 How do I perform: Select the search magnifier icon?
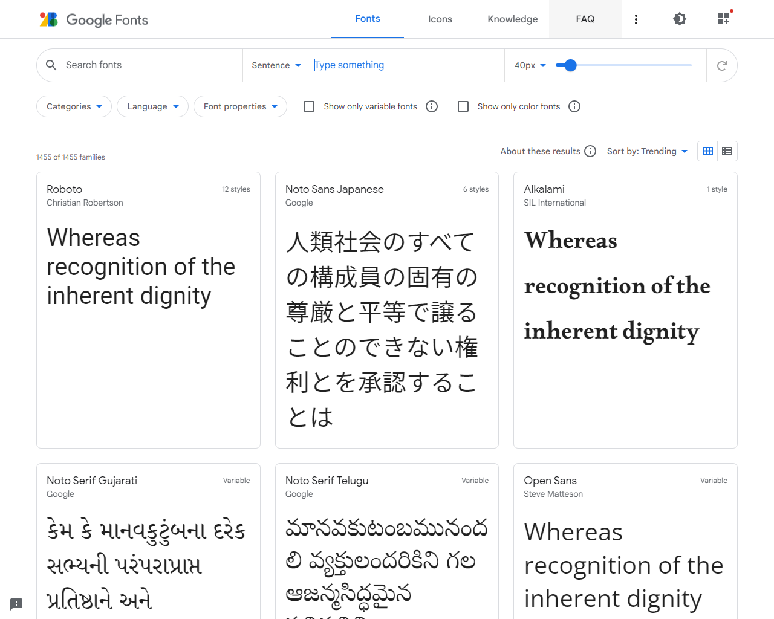click(51, 65)
